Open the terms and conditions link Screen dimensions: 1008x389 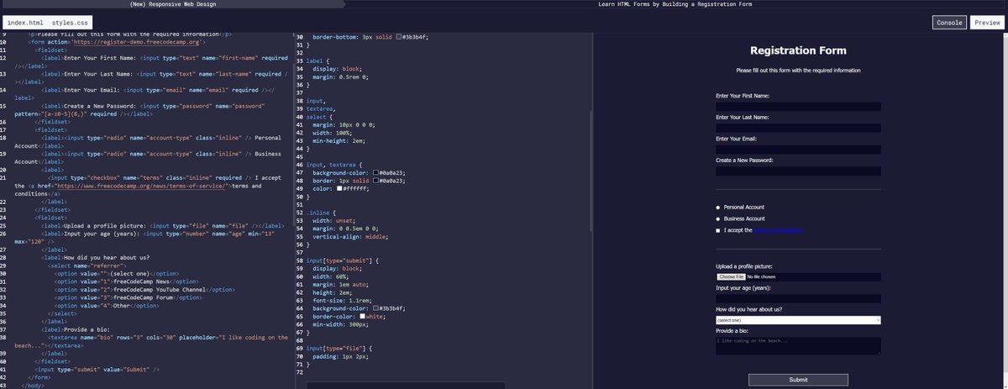click(x=779, y=230)
